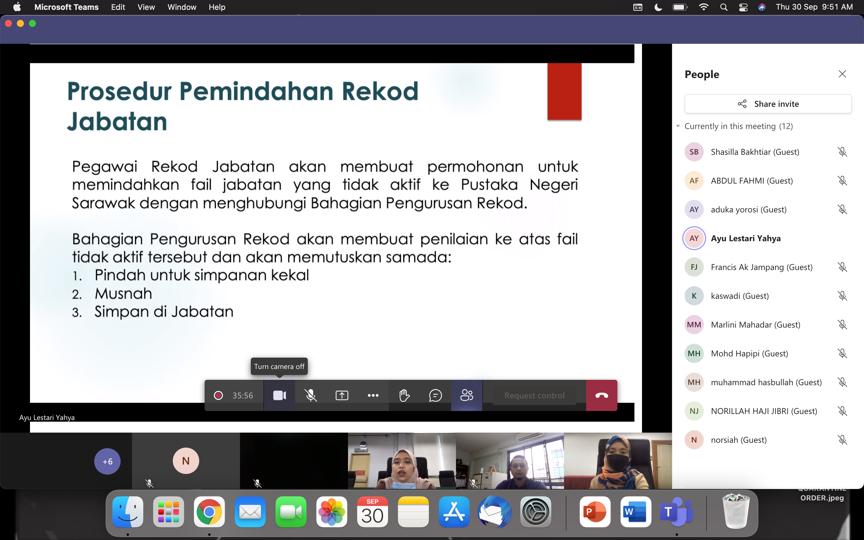Open the View menu
The height and width of the screenshot is (540, 864).
(x=146, y=7)
